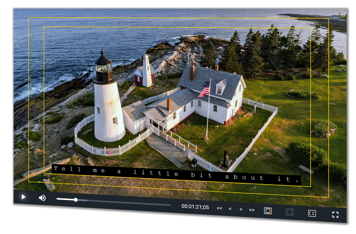Step forward one frame with single right arrow
356x234 pixels.
point(241,209)
